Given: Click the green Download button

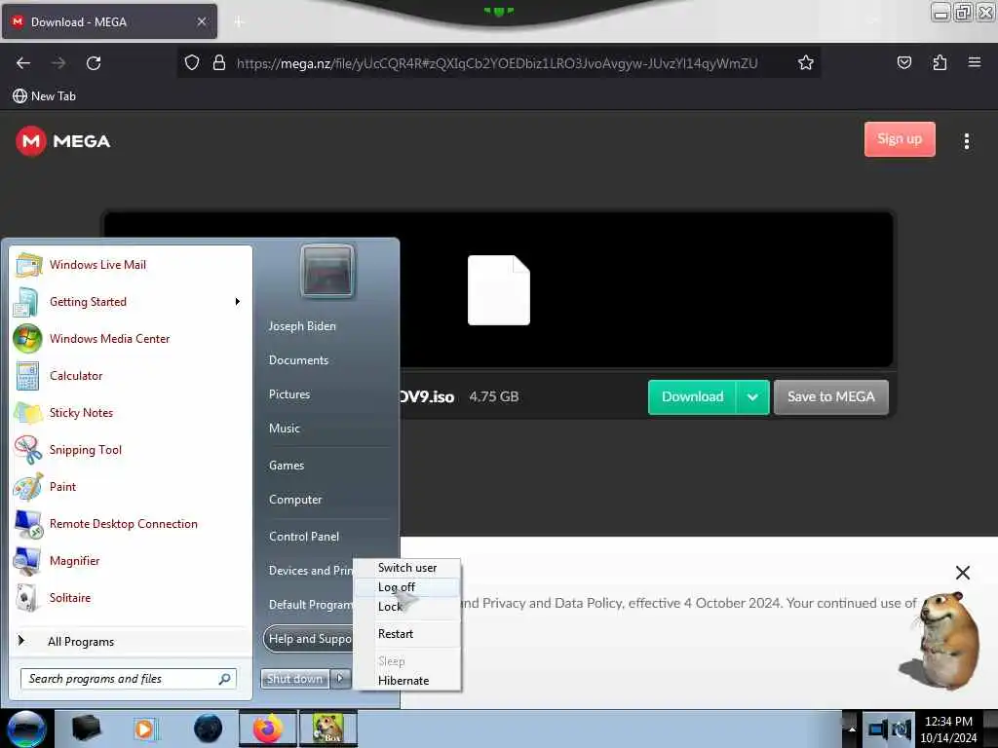Looking at the screenshot, I should click(x=692, y=397).
